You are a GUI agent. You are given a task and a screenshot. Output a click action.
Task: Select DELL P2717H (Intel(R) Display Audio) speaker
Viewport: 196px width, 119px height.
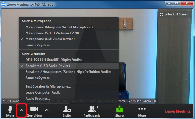pos(53,60)
